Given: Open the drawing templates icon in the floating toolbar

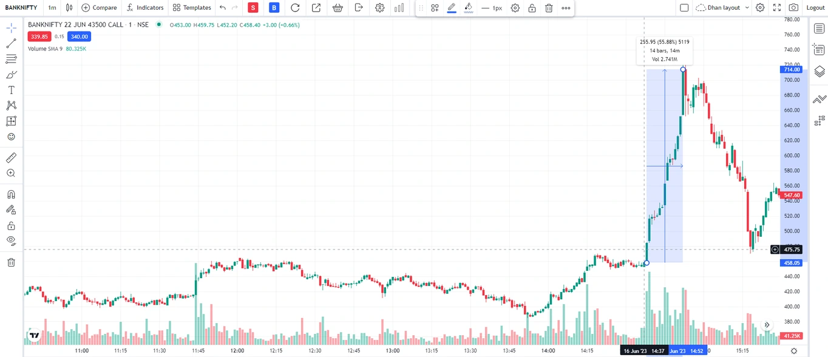Looking at the screenshot, I should click(435, 8).
